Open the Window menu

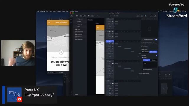(x=72, y=11)
